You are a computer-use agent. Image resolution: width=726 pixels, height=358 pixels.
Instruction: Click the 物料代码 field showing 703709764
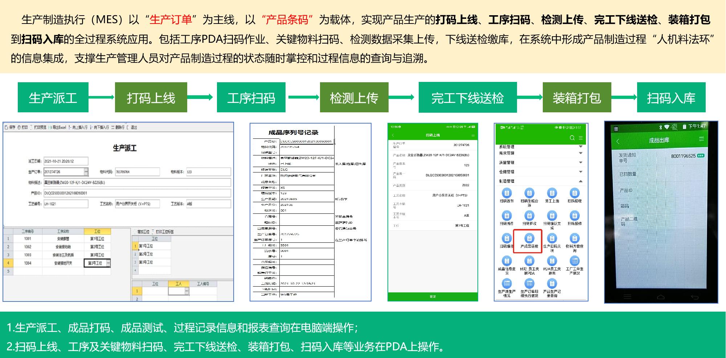point(138,172)
